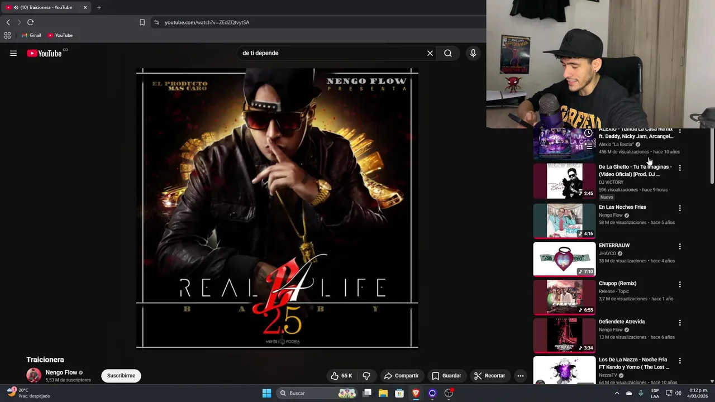The width and height of the screenshot is (715, 402).
Task: Like the Traicionera video (65 K)
Action: click(341, 376)
